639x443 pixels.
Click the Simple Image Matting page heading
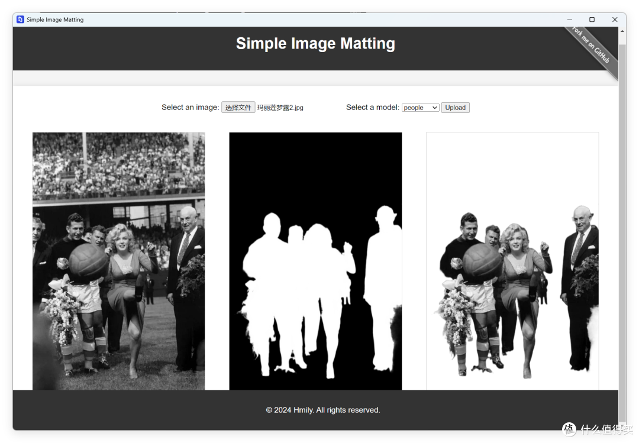pos(315,44)
